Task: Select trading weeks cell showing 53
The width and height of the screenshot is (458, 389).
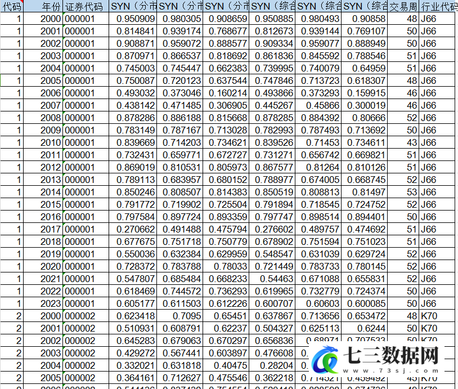Action: tap(403, 192)
